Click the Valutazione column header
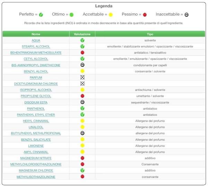This screenshot has height=187, width=208. click(83, 34)
